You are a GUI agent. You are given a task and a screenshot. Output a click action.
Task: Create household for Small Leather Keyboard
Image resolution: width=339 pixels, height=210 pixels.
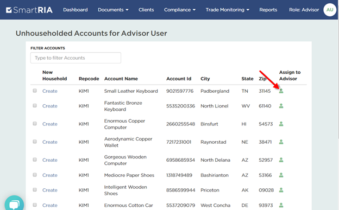coord(50,91)
